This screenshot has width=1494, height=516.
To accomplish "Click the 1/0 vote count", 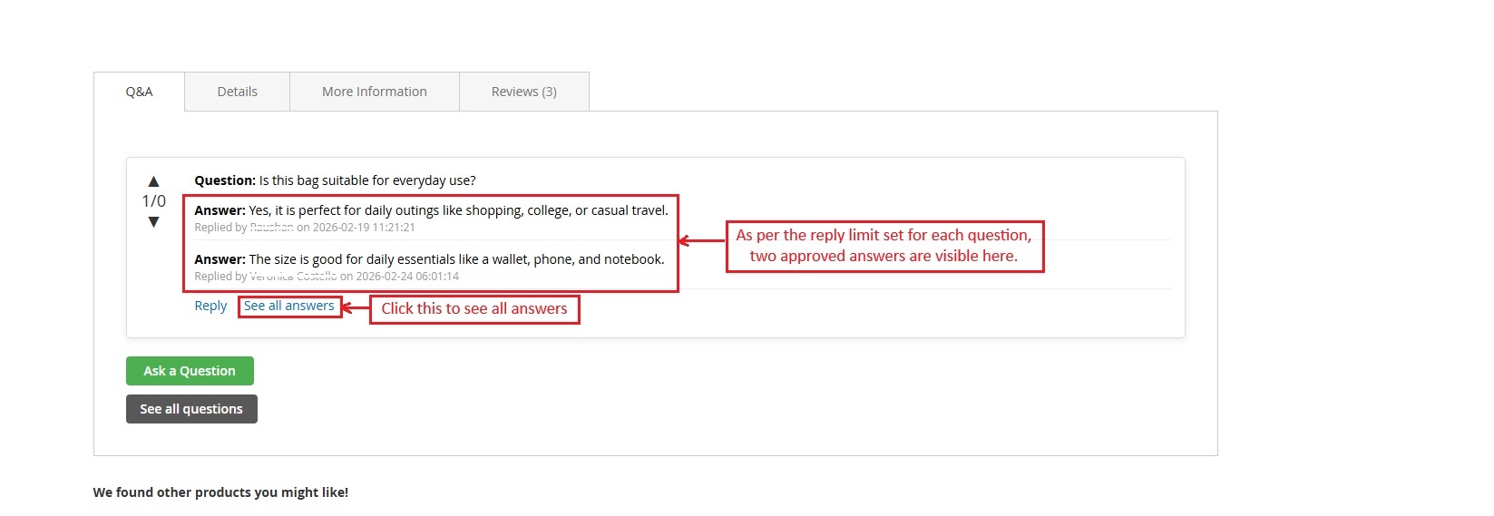I will [x=153, y=201].
